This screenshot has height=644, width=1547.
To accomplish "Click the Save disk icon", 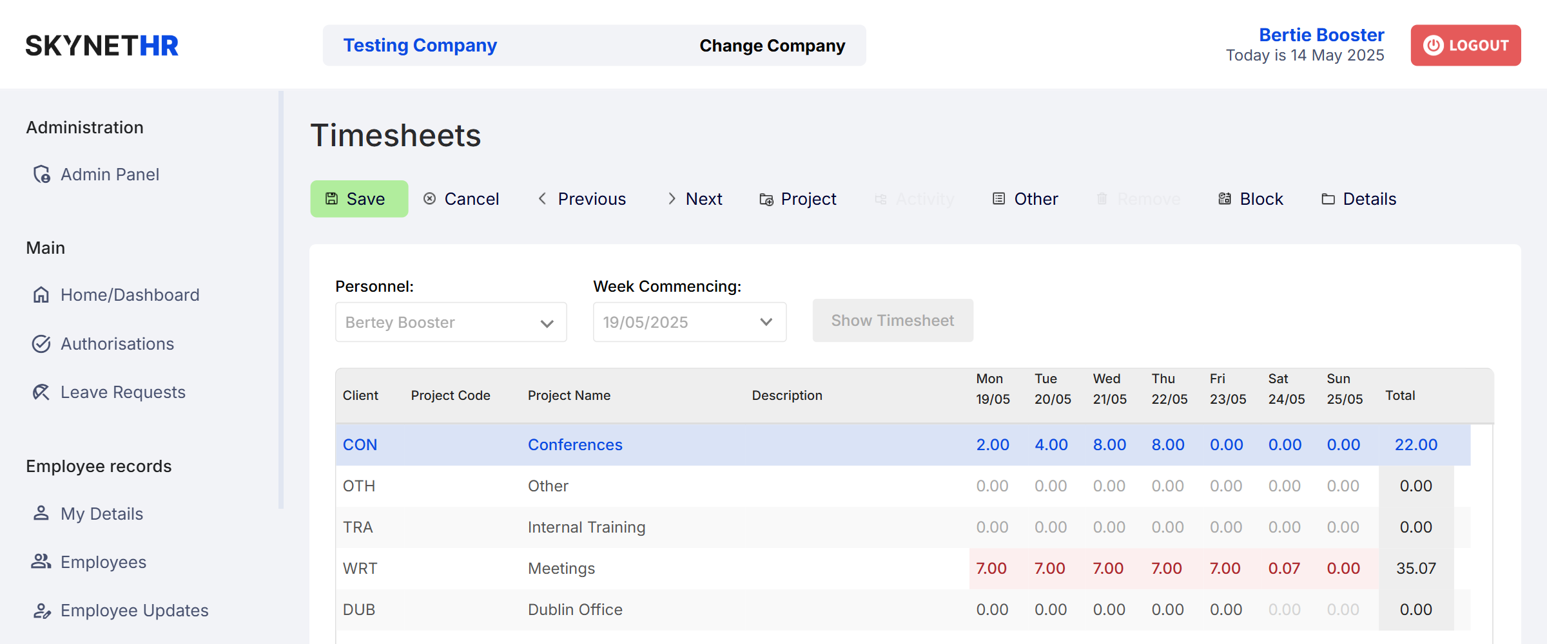I will (332, 198).
